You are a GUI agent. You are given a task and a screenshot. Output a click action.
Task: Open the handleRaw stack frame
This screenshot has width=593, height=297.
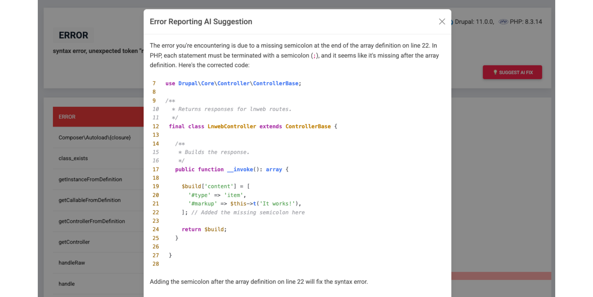point(72,263)
